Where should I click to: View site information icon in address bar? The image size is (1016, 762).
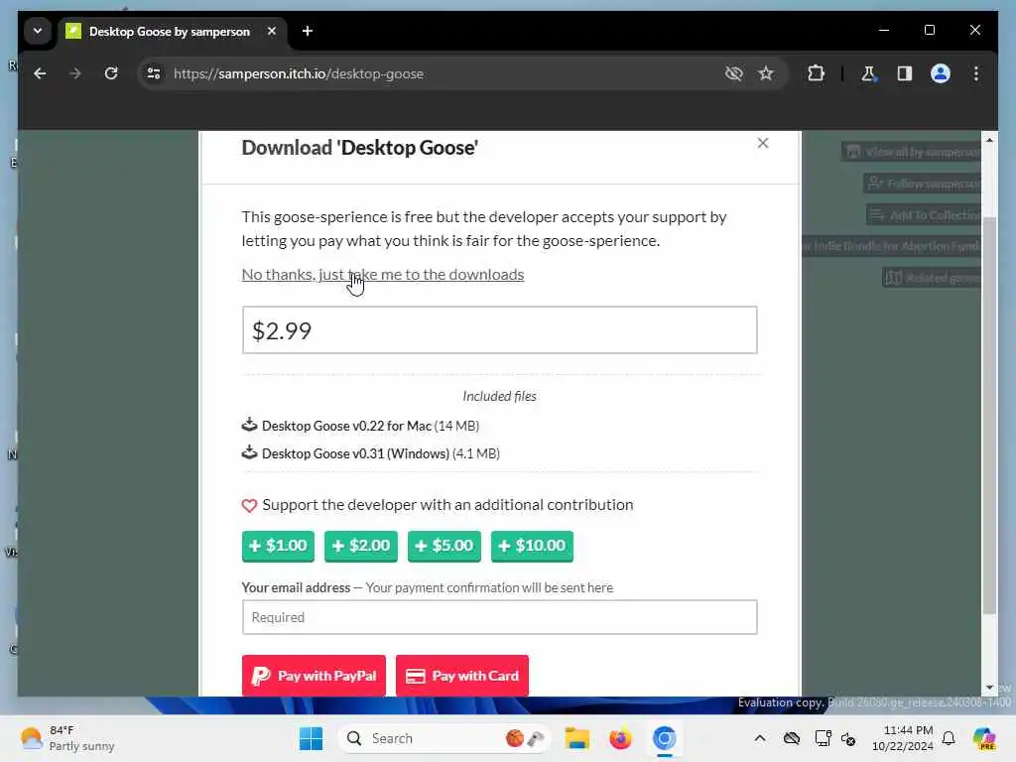[x=154, y=73]
